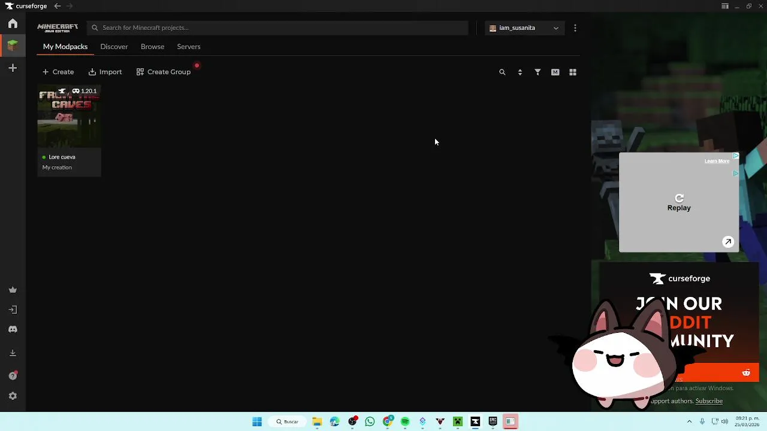Image resolution: width=767 pixels, height=431 pixels.
Task: Click the CurseForge logo in title bar
Action: point(26,6)
